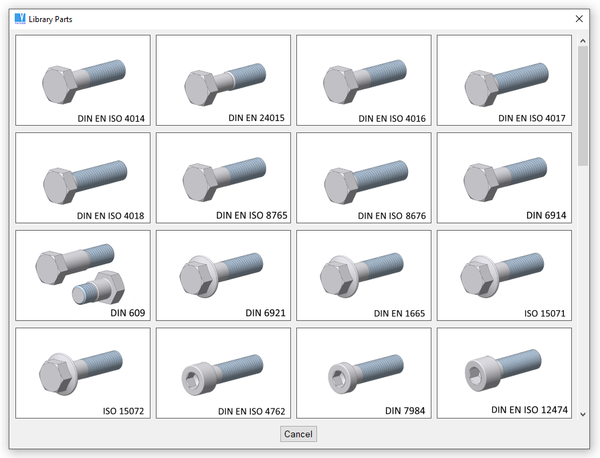Viewport: 600px width, 458px height.
Task: Select the DIN 609 fitted bolt
Action: [x=83, y=275]
